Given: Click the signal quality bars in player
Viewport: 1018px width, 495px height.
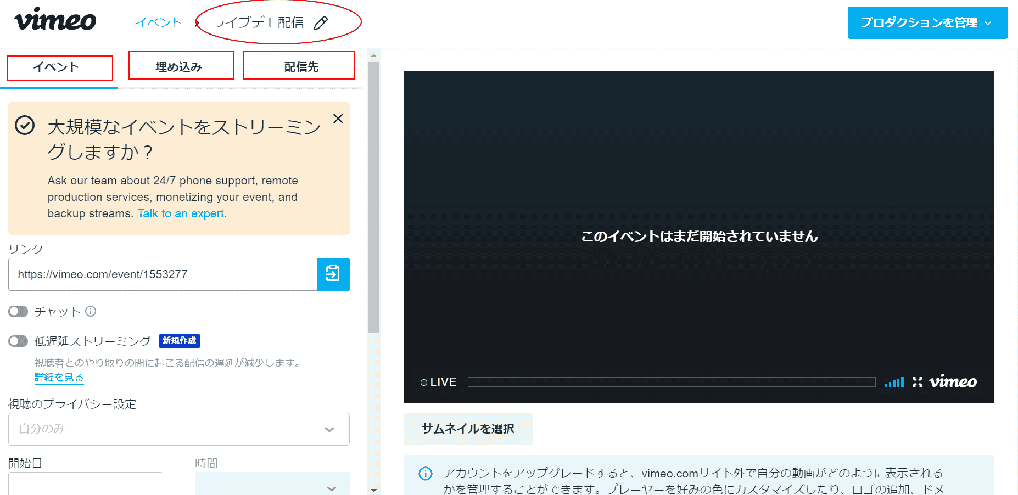Looking at the screenshot, I should (x=894, y=382).
